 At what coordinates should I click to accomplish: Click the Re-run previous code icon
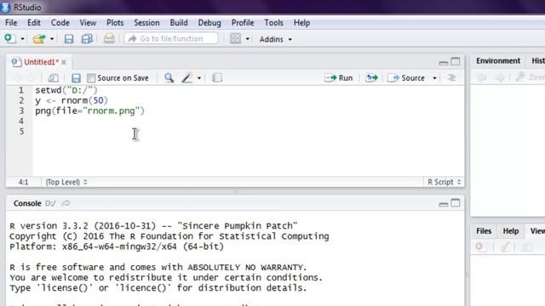[371, 78]
